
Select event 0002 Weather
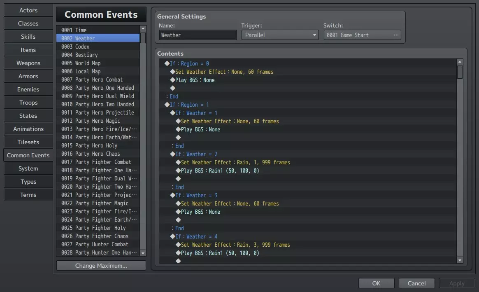coord(98,38)
